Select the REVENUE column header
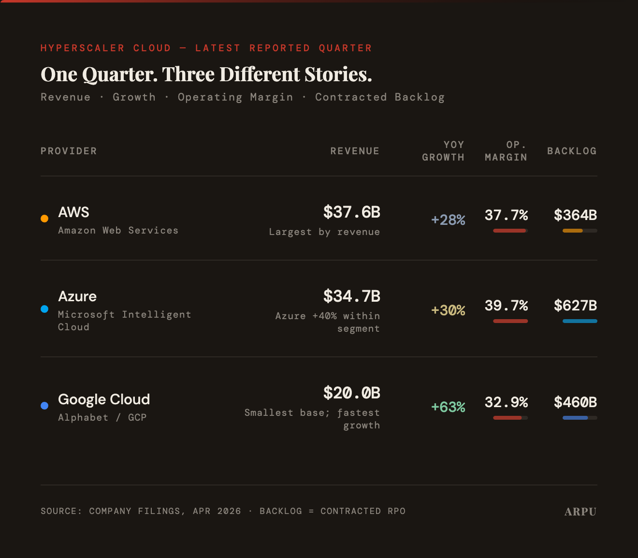The image size is (638, 558). [x=355, y=151]
